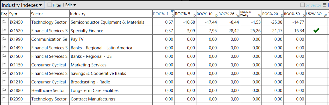
Task: Flag the Banks - Regional - US row
Action: coord(4,56)
